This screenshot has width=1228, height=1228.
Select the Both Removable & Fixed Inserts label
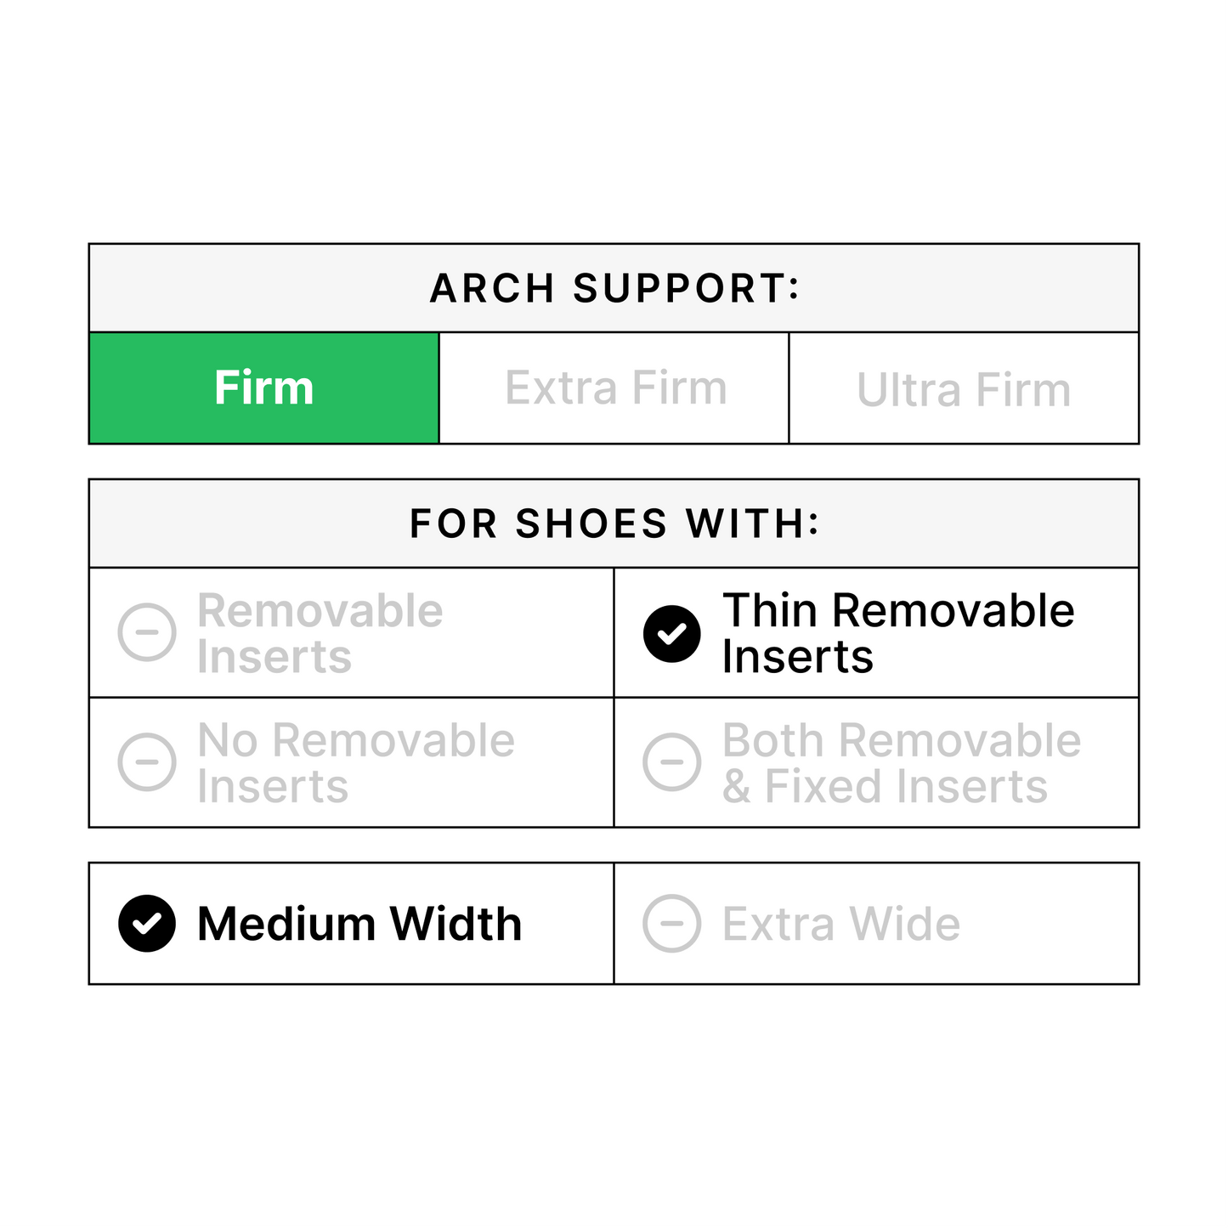(901, 763)
